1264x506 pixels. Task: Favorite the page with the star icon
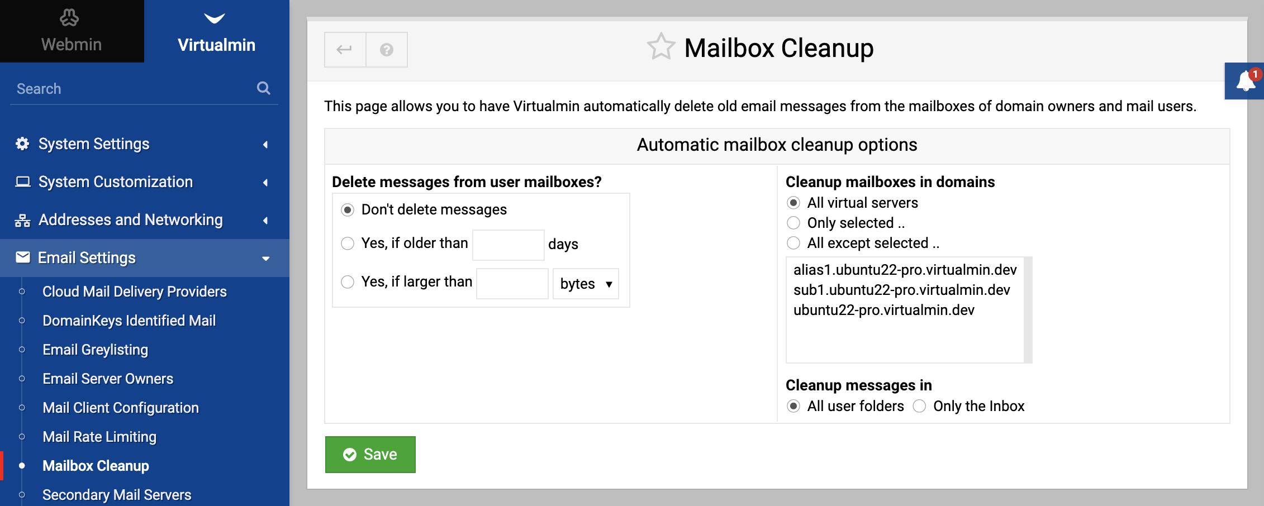pyautogui.click(x=661, y=47)
